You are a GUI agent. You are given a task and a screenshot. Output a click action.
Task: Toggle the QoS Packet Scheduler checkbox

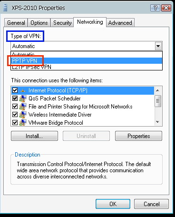click(15, 99)
